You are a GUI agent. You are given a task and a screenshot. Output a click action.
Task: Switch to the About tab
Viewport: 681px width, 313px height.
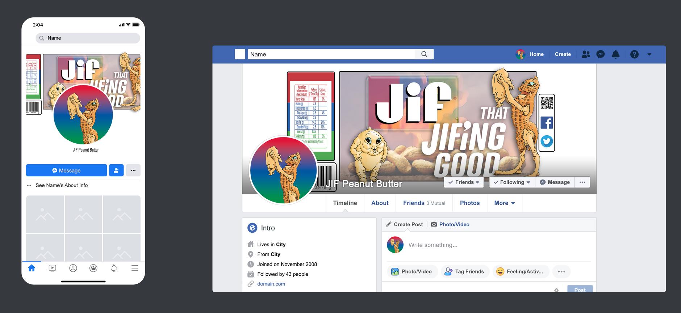coord(380,203)
